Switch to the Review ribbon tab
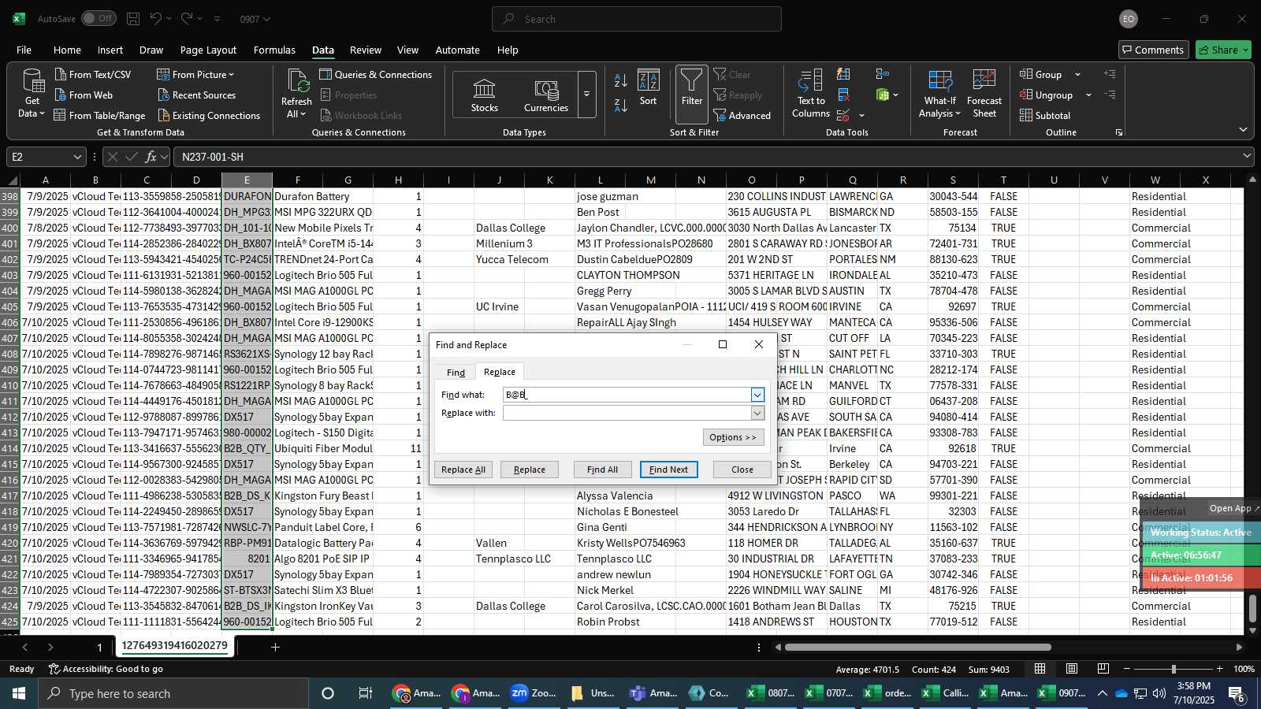 366,50
